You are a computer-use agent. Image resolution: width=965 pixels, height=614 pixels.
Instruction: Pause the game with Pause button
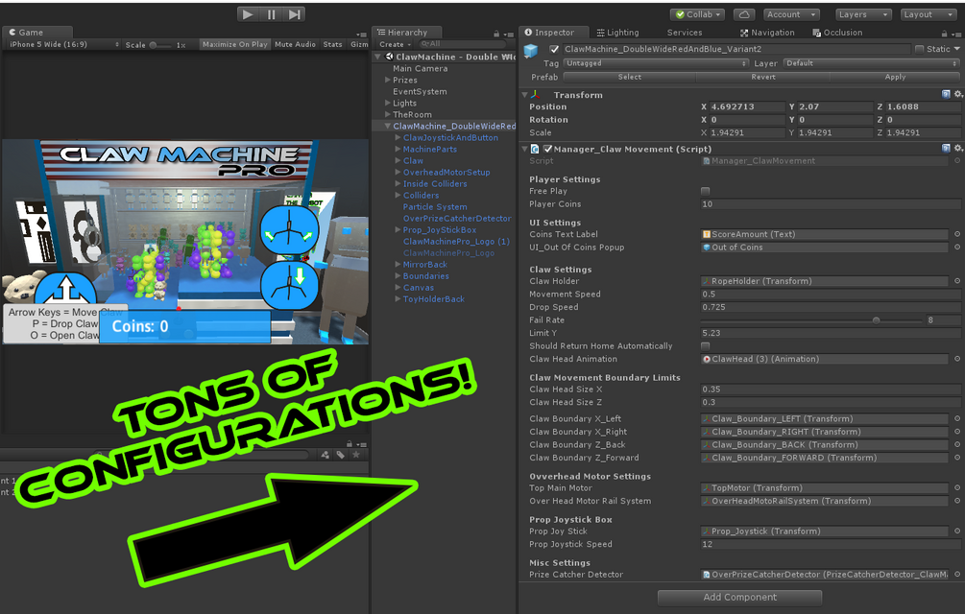click(271, 14)
